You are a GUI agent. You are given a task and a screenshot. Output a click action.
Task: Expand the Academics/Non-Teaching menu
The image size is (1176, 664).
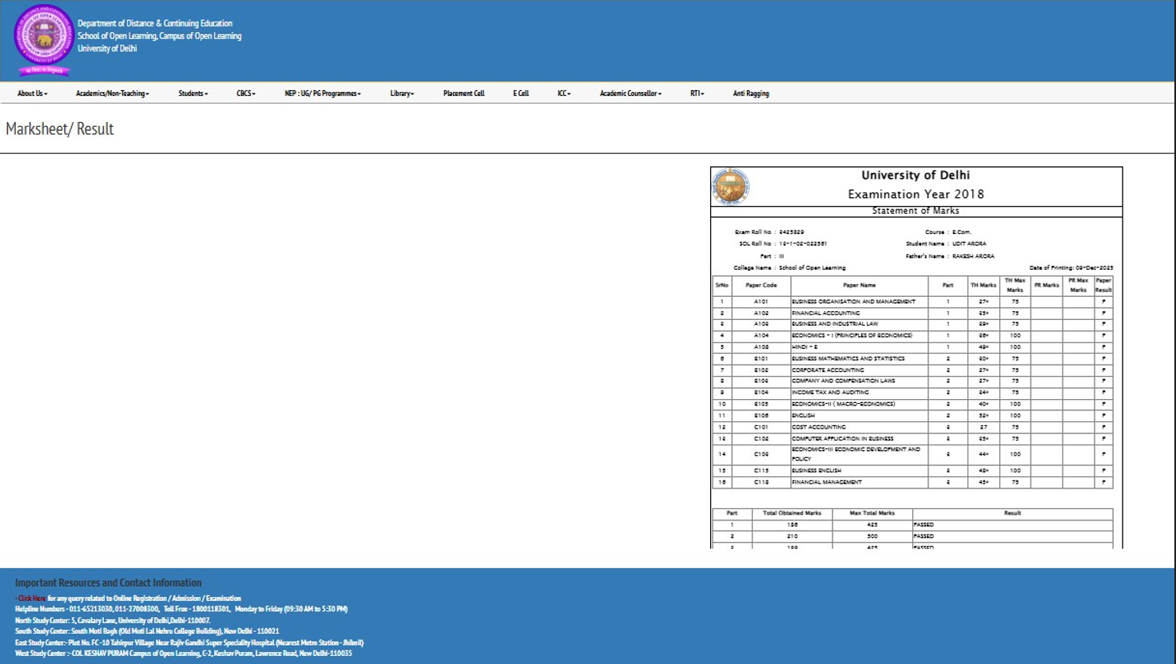112,93
